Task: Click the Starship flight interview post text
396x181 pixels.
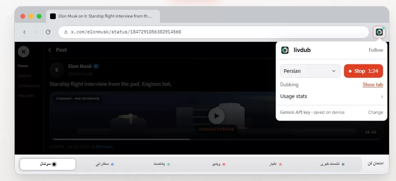Action: (x=111, y=84)
